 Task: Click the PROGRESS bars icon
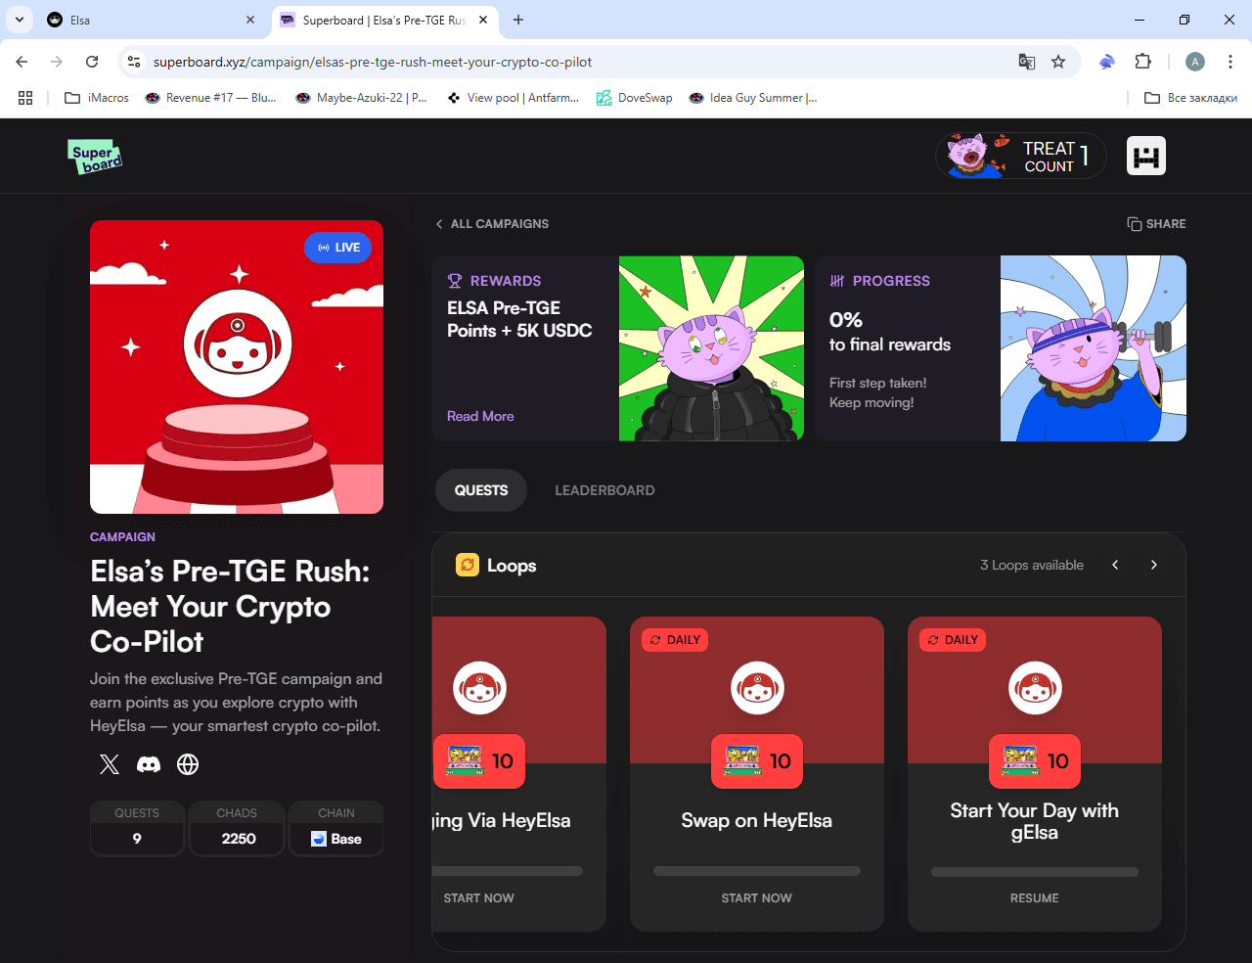click(x=837, y=281)
